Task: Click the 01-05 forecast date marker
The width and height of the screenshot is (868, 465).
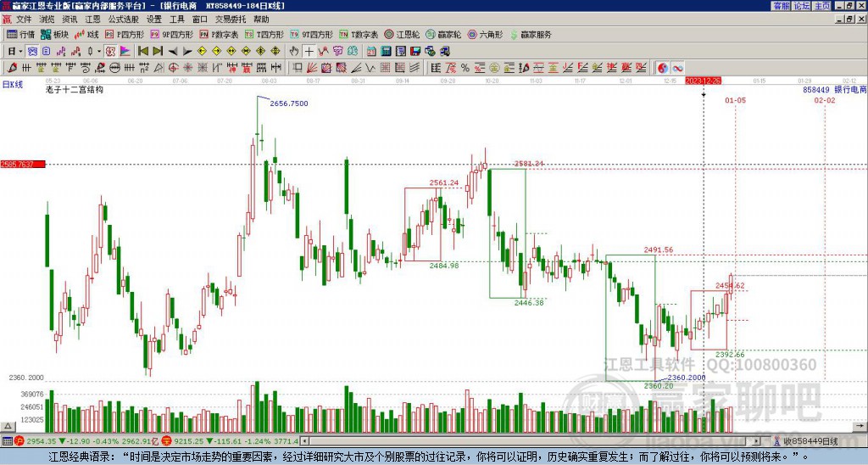Action: tap(735, 100)
